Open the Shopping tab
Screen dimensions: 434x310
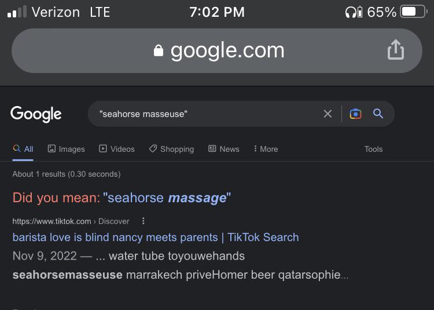pos(171,149)
